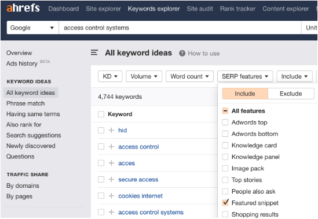Open the keyword link acces
318x219 pixels.
coord(126,163)
